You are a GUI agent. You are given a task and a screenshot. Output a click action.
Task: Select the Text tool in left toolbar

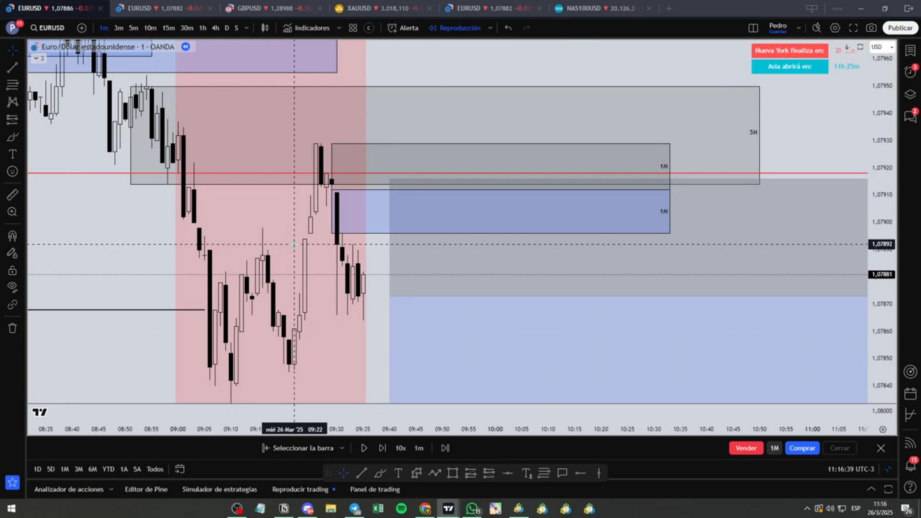click(x=12, y=154)
